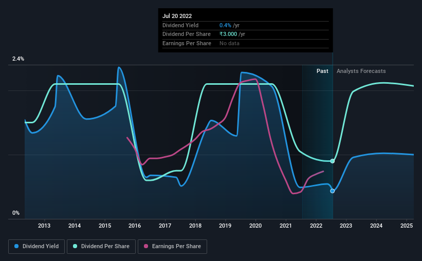Screen dimensions: 422x261
Task: Click the 2020 x-axis label
Action: point(255,226)
